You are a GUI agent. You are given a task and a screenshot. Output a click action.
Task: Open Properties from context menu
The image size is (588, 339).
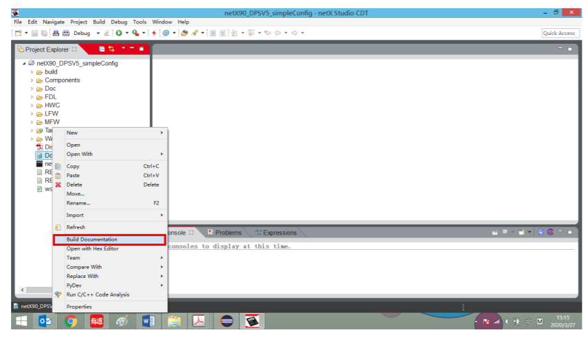[110, 307]
